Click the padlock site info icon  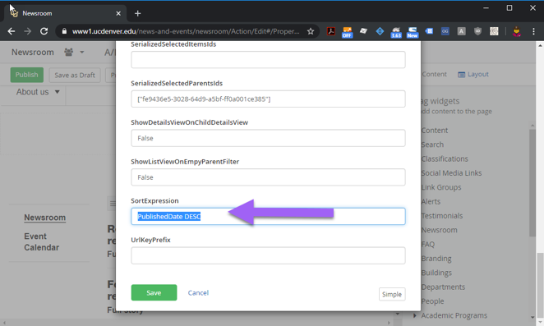(x=64, y=31)
